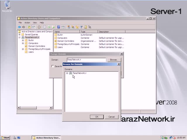Click the Create New User toolbar icon
Image resolution: width=187 pixels, height=140 pixels.
click(69, 27)
